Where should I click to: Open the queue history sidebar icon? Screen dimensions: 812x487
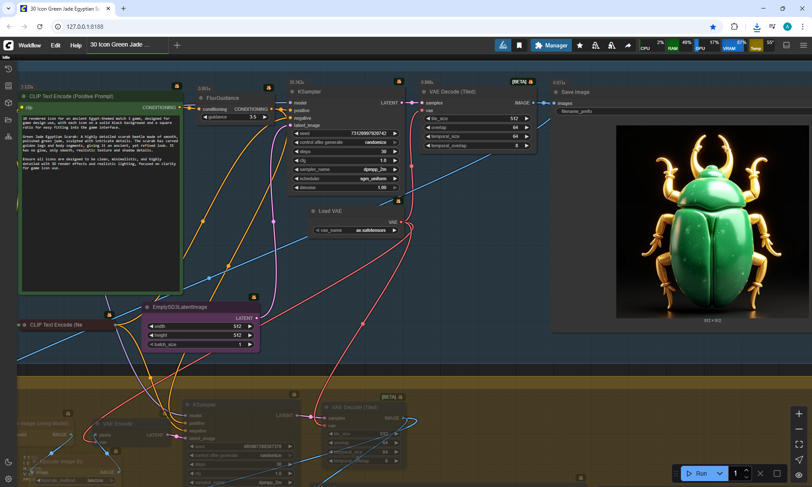coord(8,69)
